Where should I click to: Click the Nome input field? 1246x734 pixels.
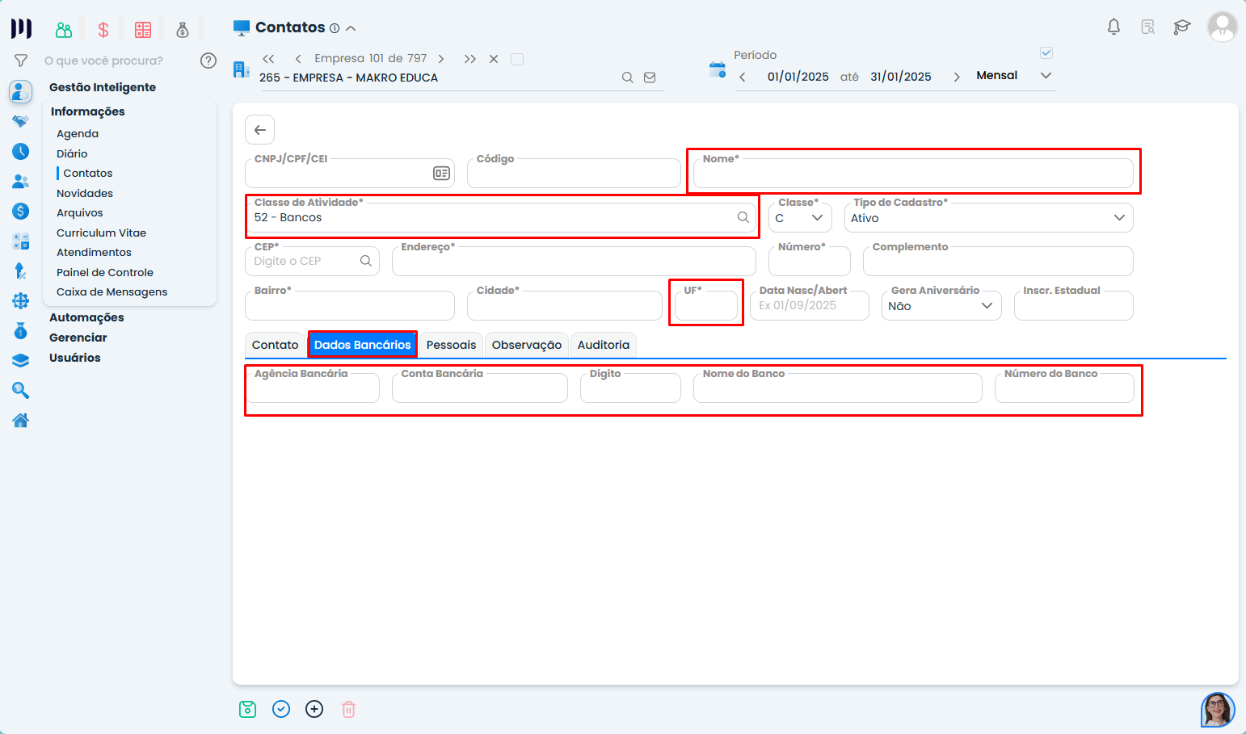click(x=913, y=174)
